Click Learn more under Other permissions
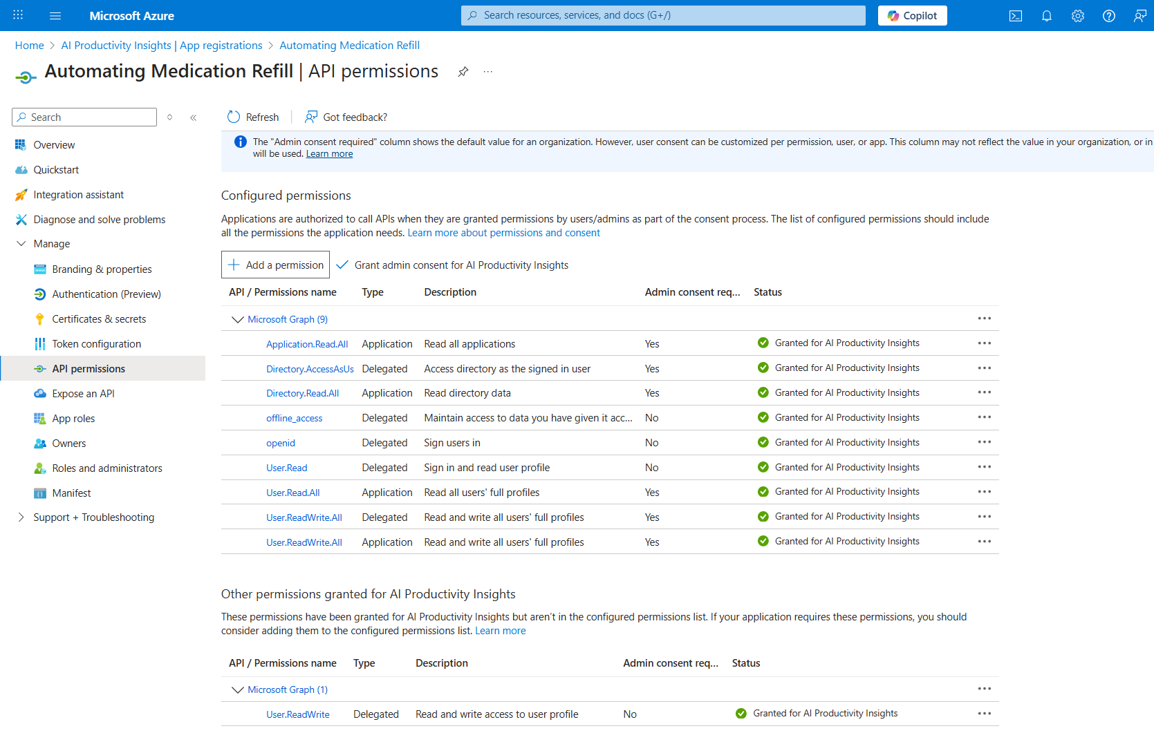 (x=501, y=631)
